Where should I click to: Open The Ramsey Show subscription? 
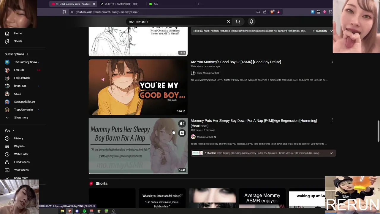(x=26, y=62)
